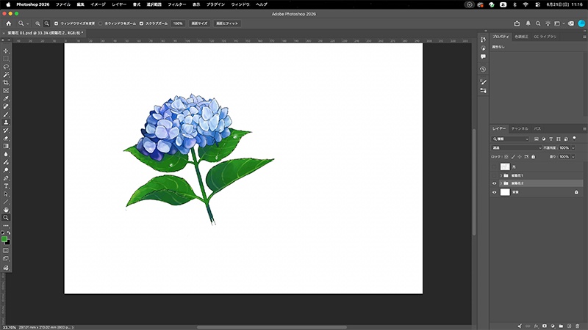Switch to the CC ライブラリ tab
The height and width of the screenshot is (330, 588).
(x=545, y=37)
